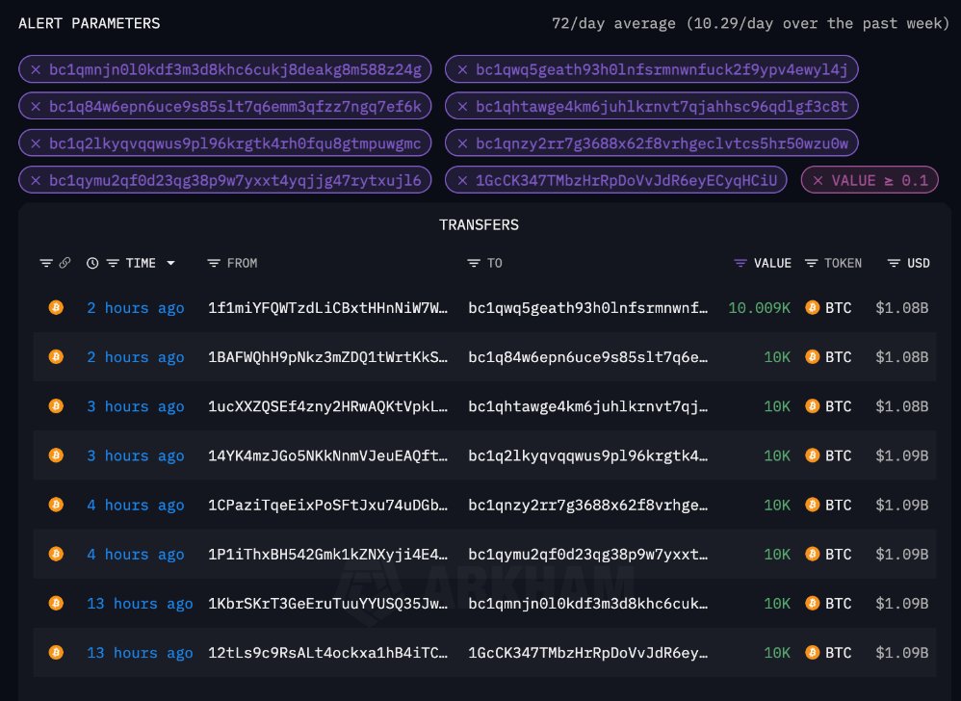Open recipient address bc1qhtawge4km6juhlkrnvt7qj…
Screen dimensions: 961x701
(587, 406)
